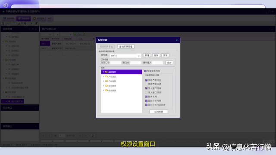Go to first page in main window pager
This screenshot has width=276, height=155.
point(44,136)
